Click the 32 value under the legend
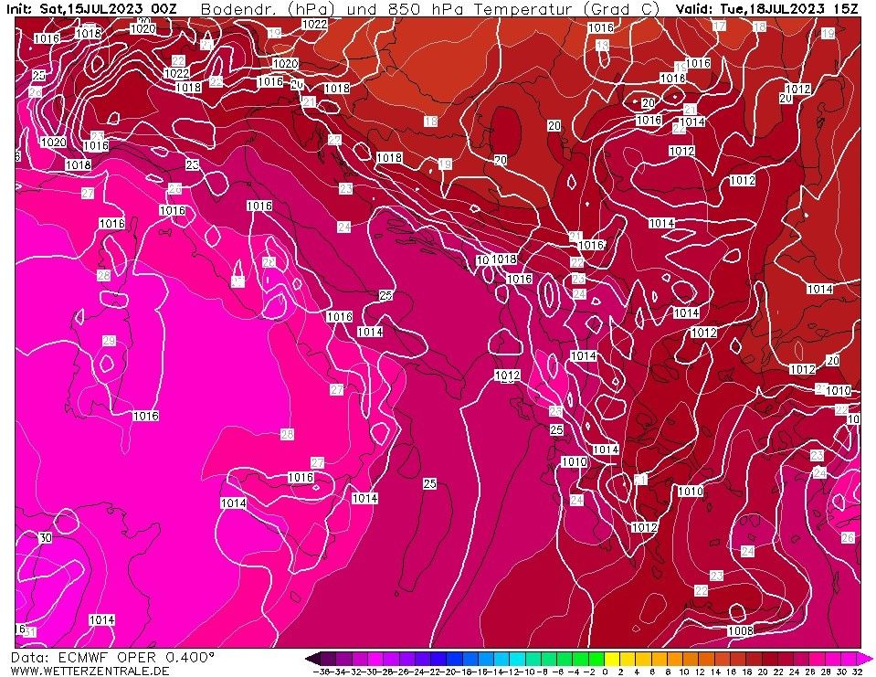The image size is (876, 677). tap(856, 672)
